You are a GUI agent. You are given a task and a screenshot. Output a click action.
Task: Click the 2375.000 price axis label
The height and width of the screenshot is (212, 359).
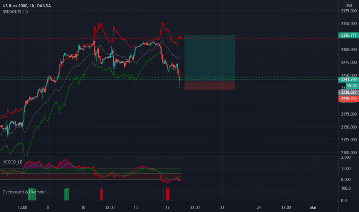pos(349,11)
